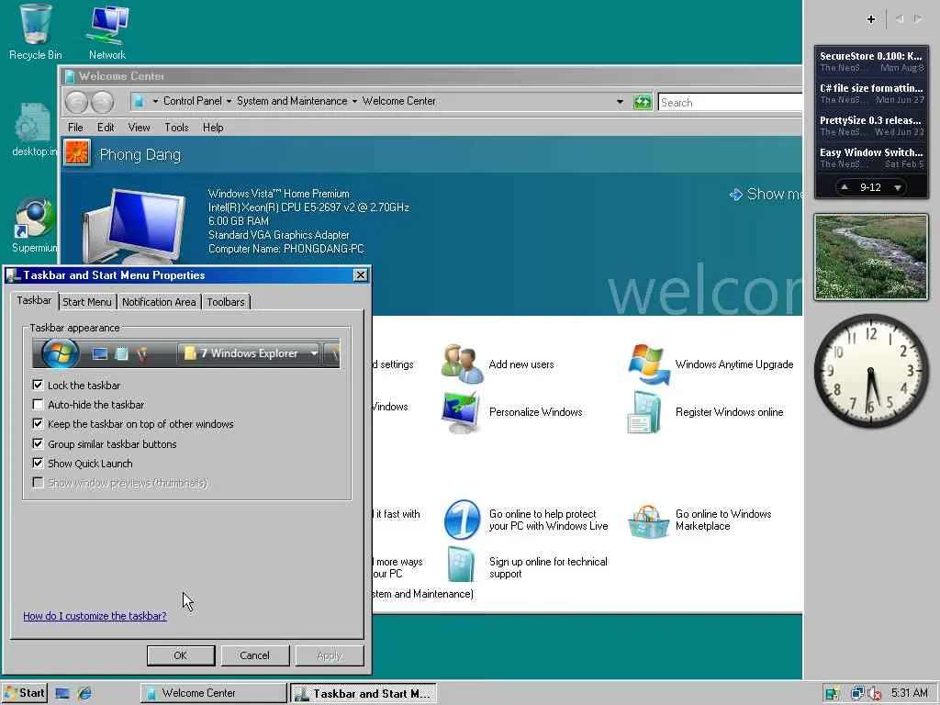This screenshot has width=940, height=705.
Task: Open the Tools menu
Action: [x=176, y=127]
